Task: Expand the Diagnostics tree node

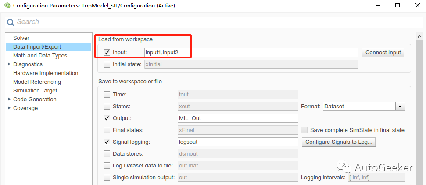Action: click(x=9, y=64)
